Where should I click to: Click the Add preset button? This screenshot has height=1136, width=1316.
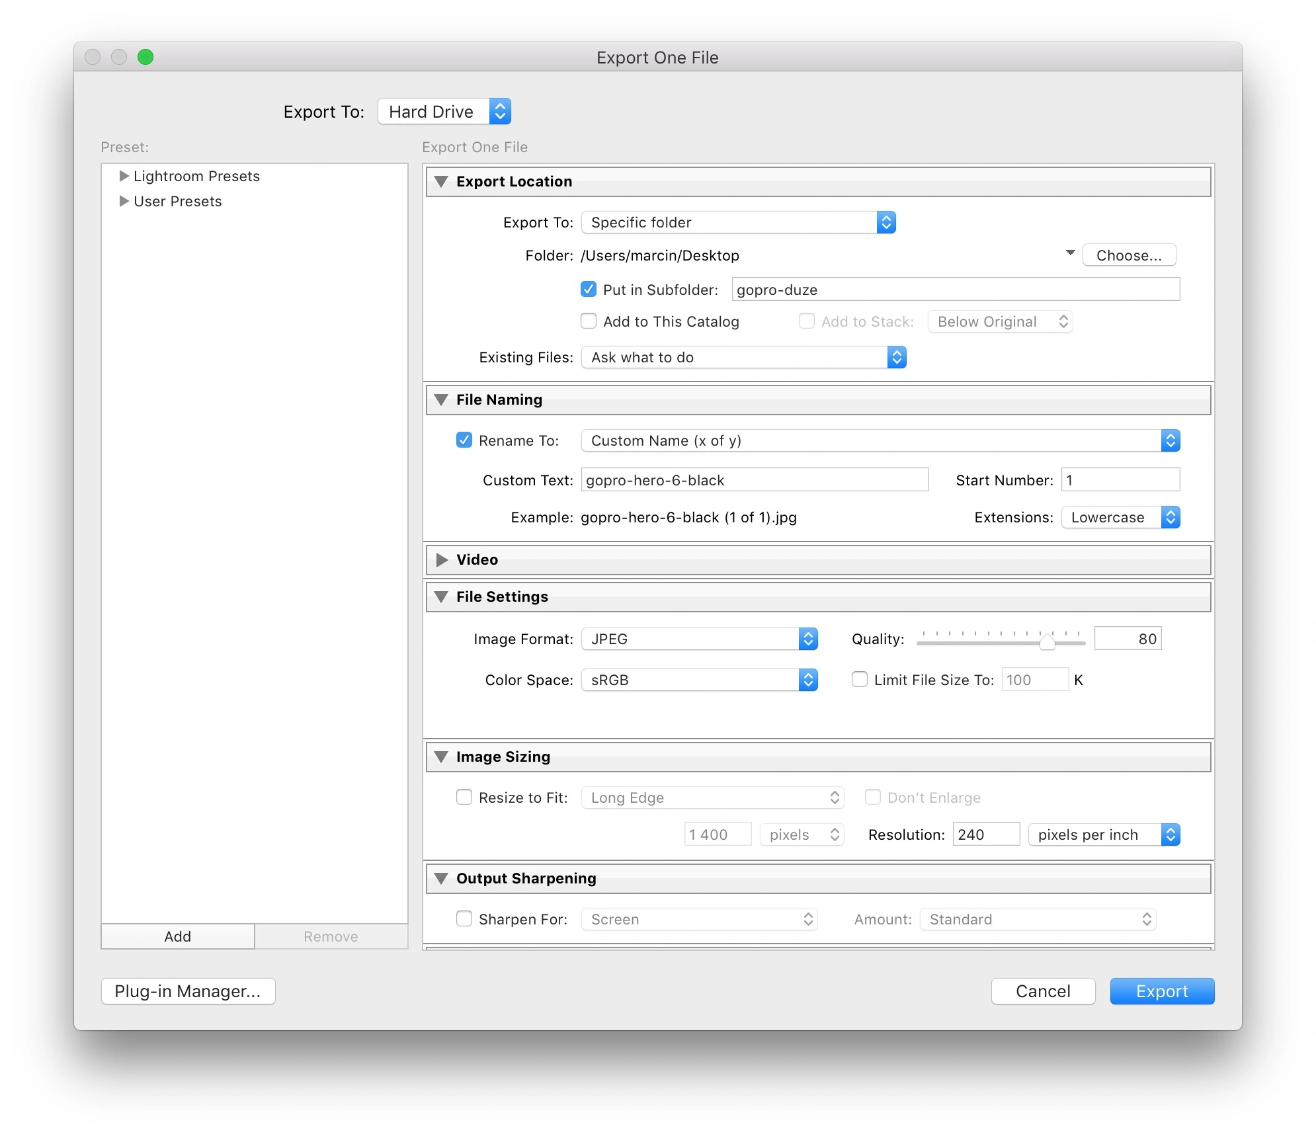pos(178,936)
